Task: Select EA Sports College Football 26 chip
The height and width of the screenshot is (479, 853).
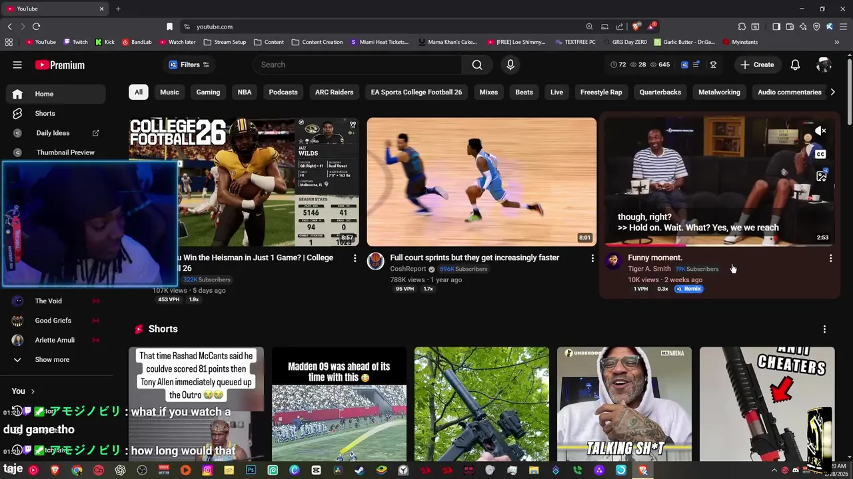Action: [x=417, y=92]
